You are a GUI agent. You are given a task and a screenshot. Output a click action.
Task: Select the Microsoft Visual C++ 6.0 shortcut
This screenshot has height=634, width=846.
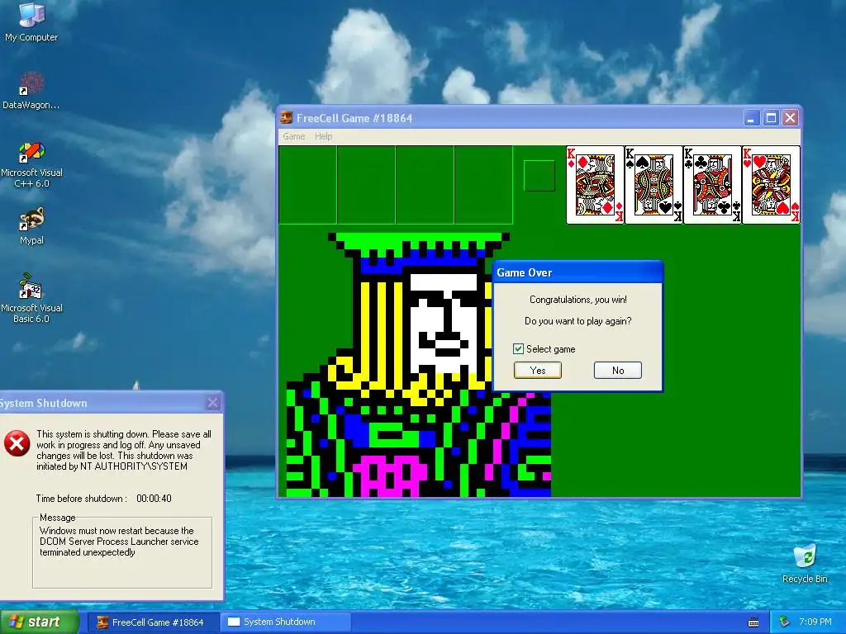(x=31, y=164)
